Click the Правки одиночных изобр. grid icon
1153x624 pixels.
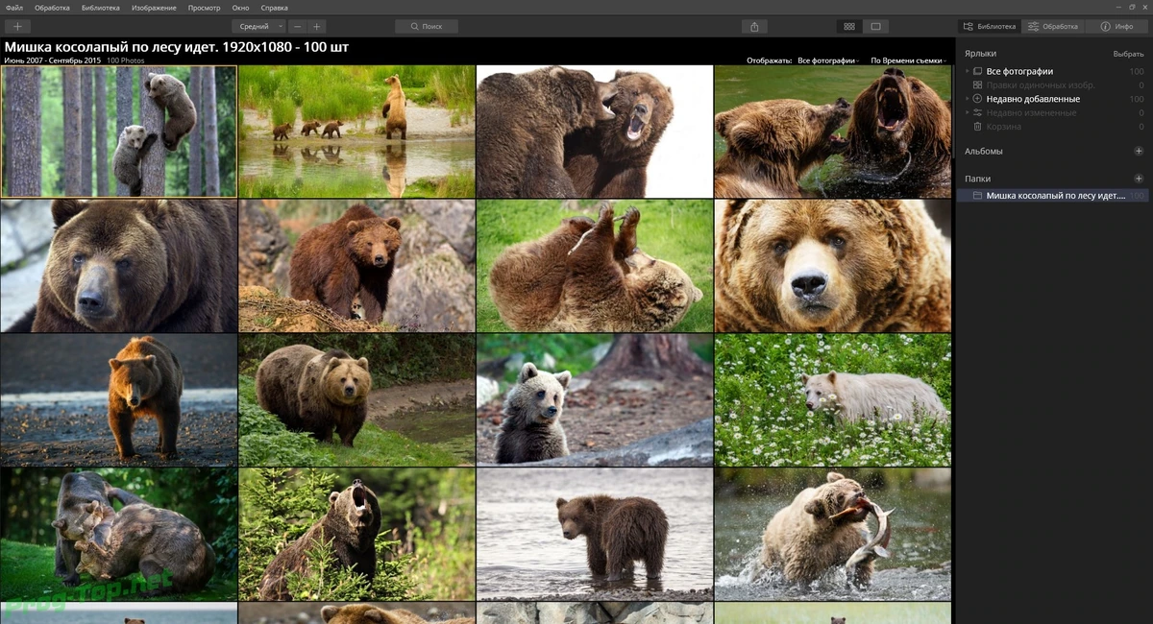pos(977,85)
